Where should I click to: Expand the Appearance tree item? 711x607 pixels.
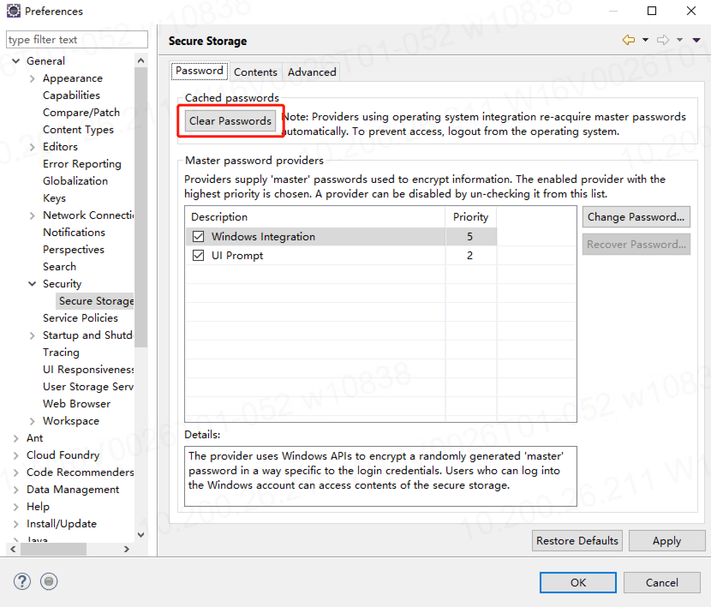tap(32, 78)
